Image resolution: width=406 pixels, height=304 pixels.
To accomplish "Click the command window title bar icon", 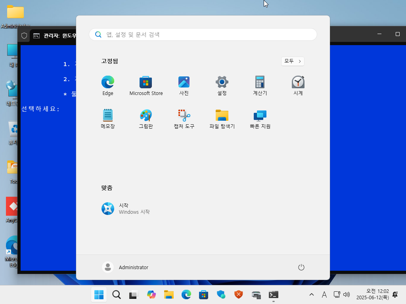I will [36, 36].
